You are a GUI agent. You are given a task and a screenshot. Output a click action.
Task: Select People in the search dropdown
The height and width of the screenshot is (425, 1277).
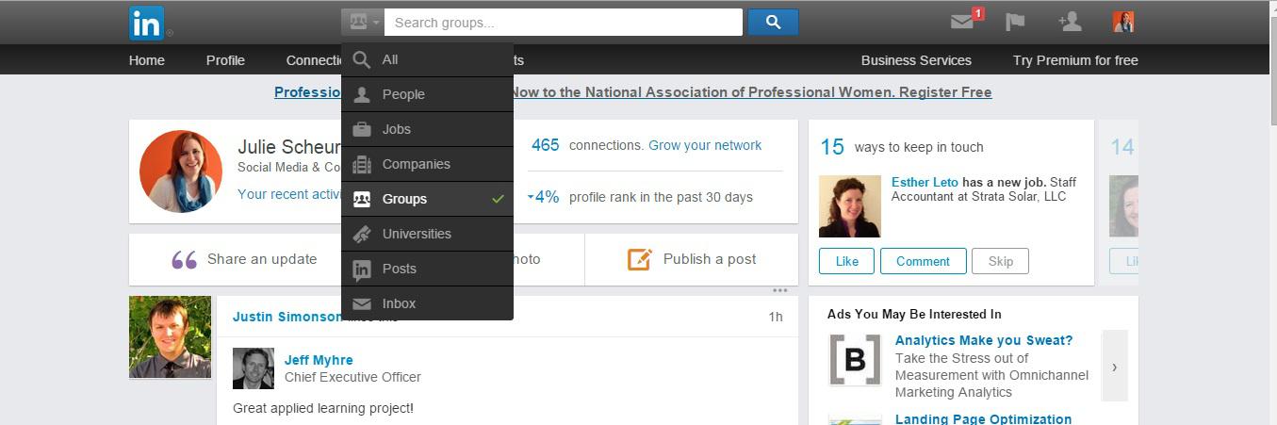[x=428, y=94]
